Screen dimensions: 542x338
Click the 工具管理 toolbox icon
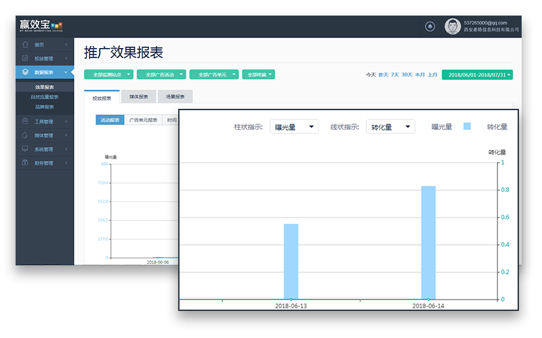tap(25, 122)
